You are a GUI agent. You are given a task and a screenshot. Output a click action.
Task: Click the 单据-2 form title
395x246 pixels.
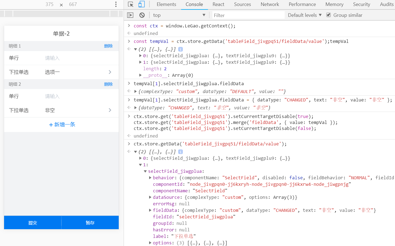click(61, 34)
